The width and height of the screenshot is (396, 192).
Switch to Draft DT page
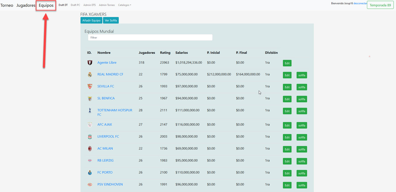tap(63, 5)
